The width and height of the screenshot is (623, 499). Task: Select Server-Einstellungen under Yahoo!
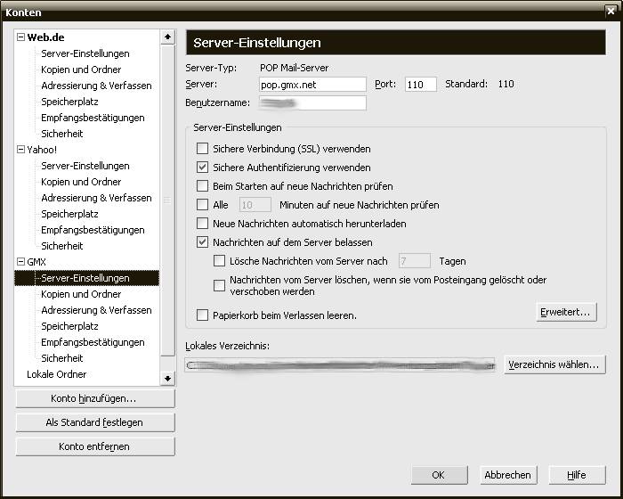[x=85, y=166]
